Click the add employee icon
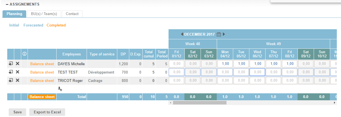This screenshot has width=341, height=117. [60, 89]
